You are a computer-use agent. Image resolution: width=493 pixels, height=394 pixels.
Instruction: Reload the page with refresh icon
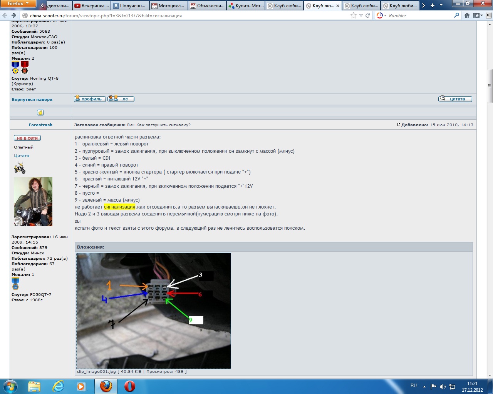coord(367,15)
